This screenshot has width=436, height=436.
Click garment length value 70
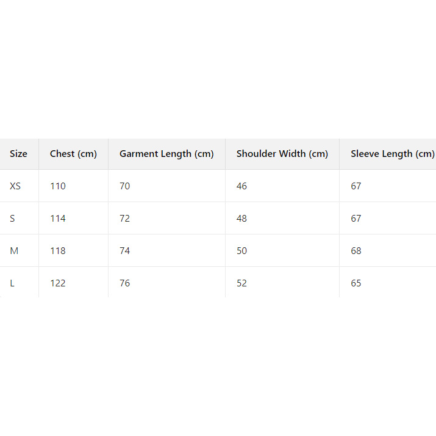(125, 186)
